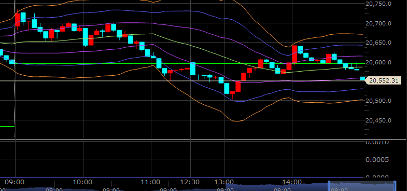This screenshot has height=191, width=407.
Task: Click the 0.0005 indicator axis label
Action: (x=377, y=159)
